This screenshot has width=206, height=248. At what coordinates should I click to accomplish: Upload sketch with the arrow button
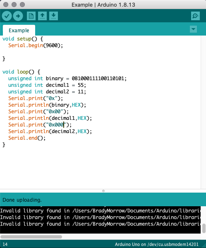[x=18, y=16]
